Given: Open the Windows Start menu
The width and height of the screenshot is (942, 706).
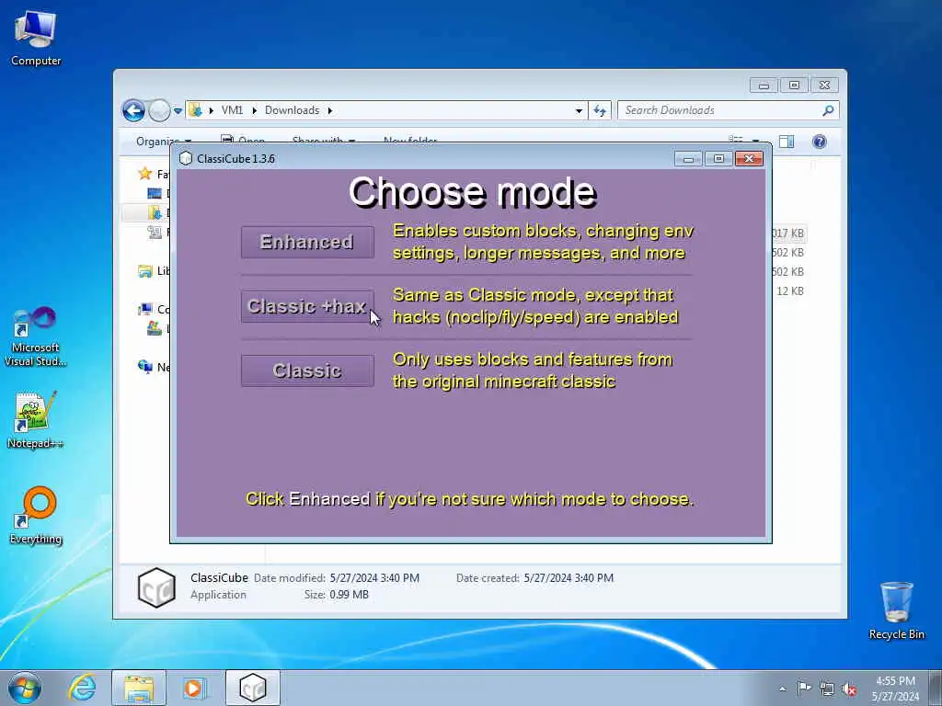Looking at the screenshot, I should click(25, 688).
